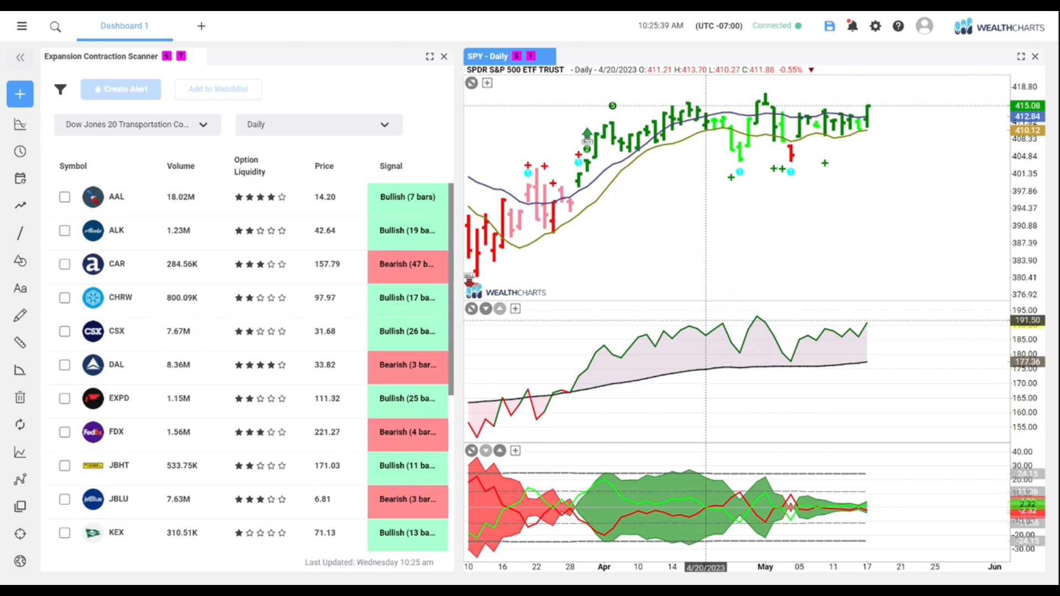Click green 415.08 price axis label

pyautogui.click(x=1026, y=105)
